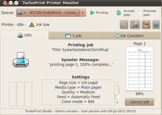Click the ink drop icon on Ink Counters tab
The height and width of the screenshot is (115, 162).
pyautogui.click(x=117, y=36)
